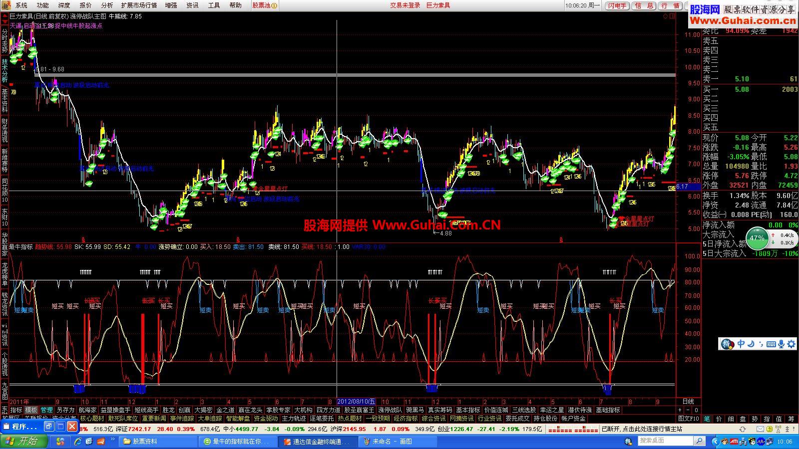The width and height of the screenshot is (799, 449).
Task: Click the reset zoom '0' button below chart
Action: tap(696, 410)
